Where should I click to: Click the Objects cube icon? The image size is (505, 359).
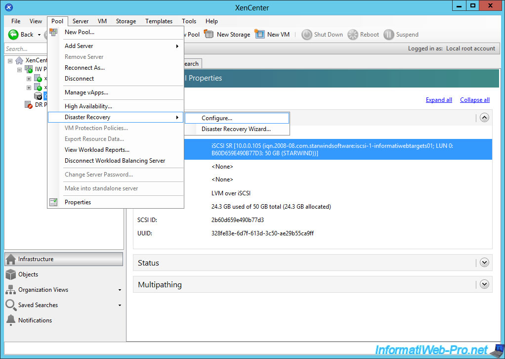point(11,274)
